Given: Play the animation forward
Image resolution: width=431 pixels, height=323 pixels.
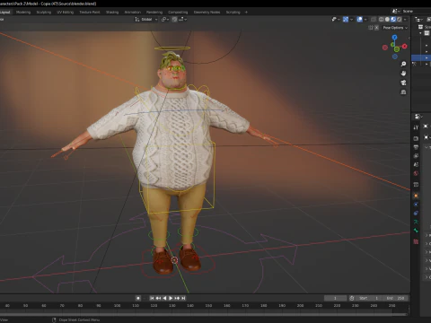Looking at the screenshot, I should (171, 298).
